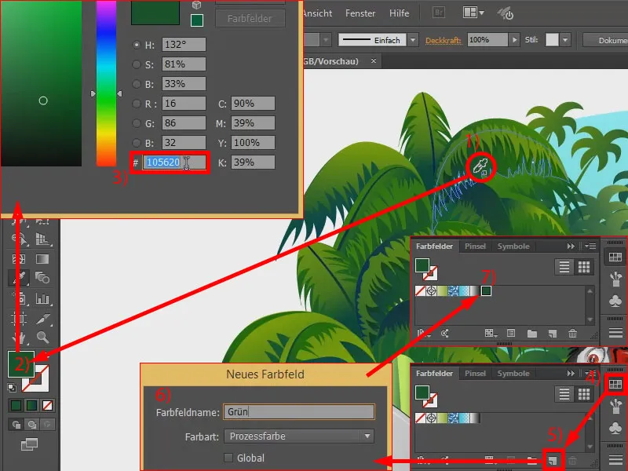The image size is (628, 471).
Task: Expand the opacity 100% slider arrow
Action: point(514,40)
